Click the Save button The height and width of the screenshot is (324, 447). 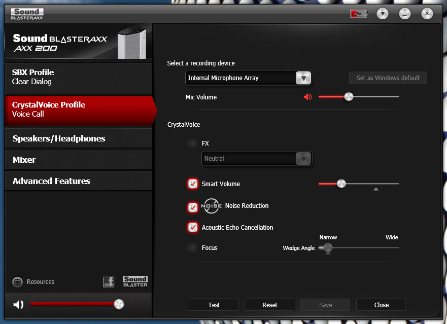click(325, 305)
